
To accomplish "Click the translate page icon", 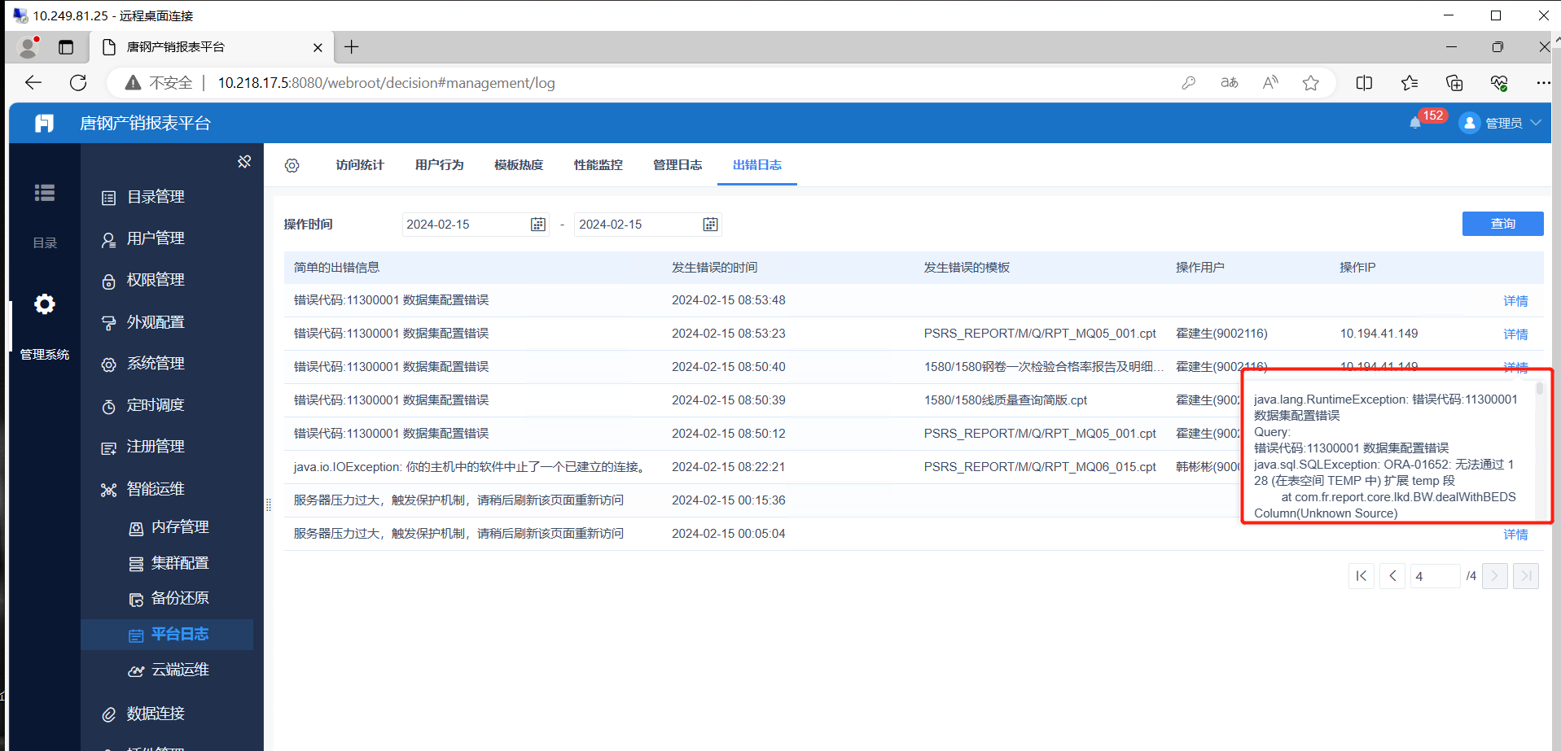I will (1230, 83).
